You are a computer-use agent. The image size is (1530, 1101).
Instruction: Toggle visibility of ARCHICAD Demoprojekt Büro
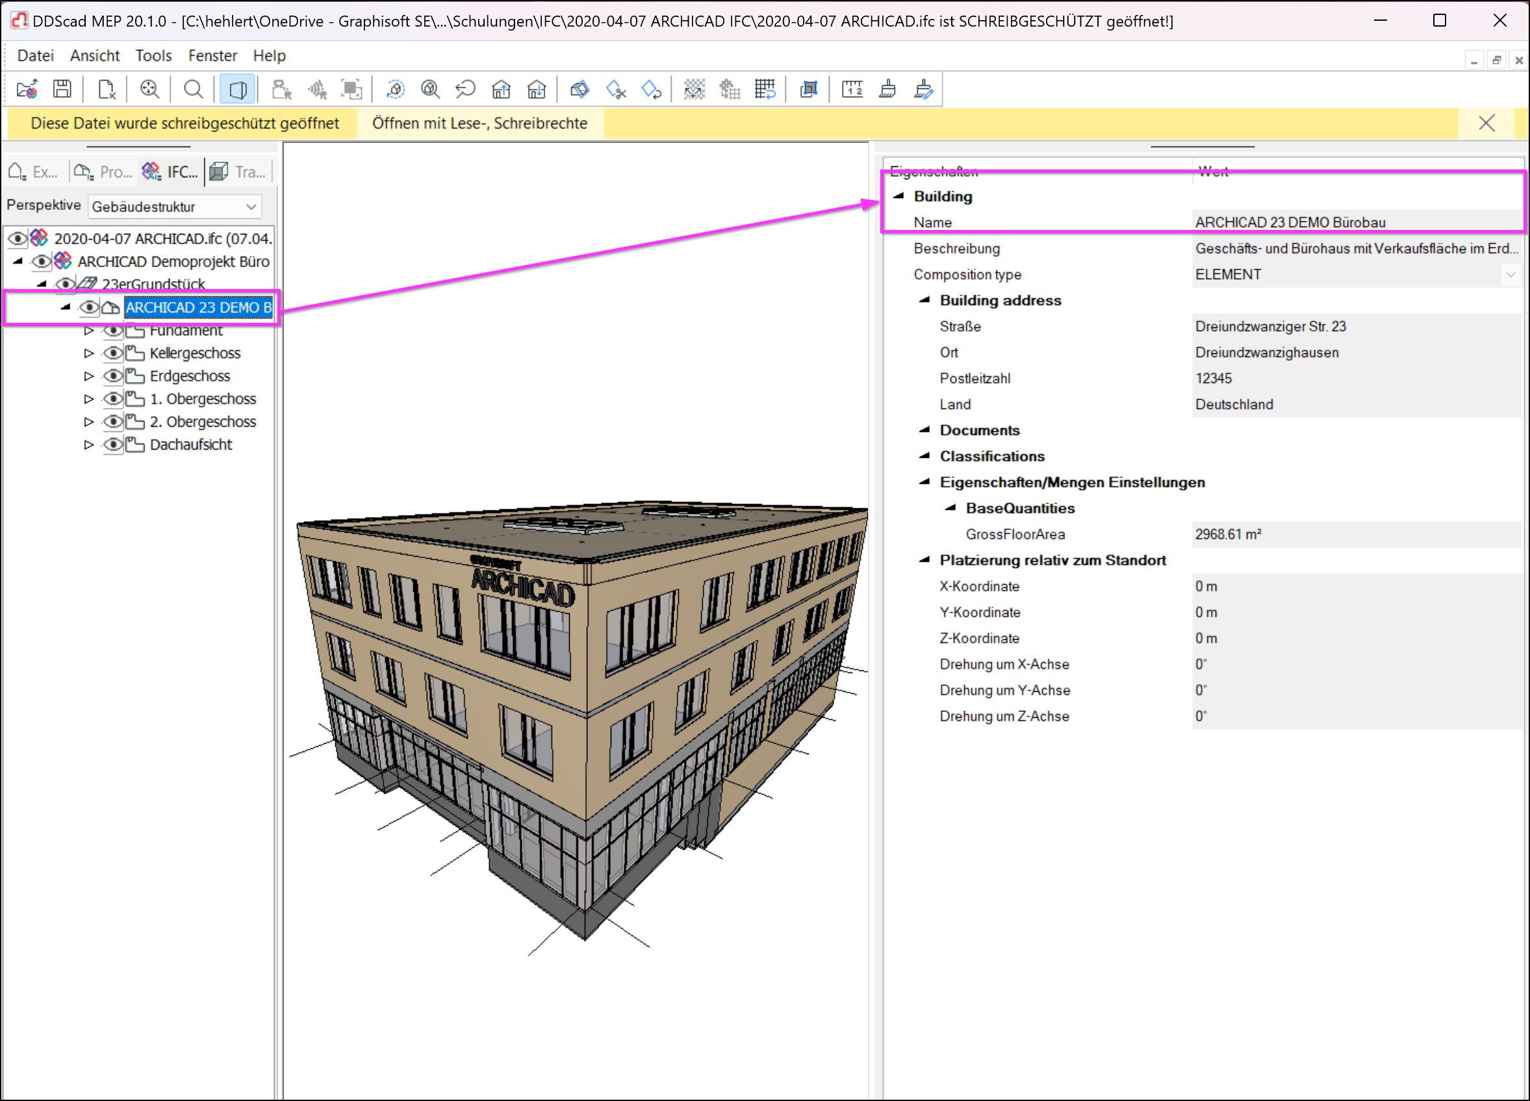pyautogui.click(x=42, y=261)
